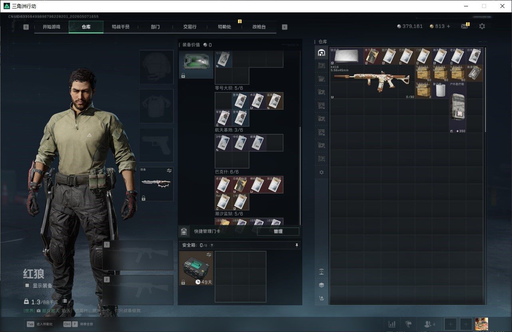
Task: Select the main stash storage icon
Action: click(x=321, y=52)
